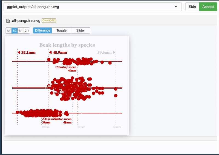
Task: Switch to the Difference view tab
Action: tap(42, 31)
